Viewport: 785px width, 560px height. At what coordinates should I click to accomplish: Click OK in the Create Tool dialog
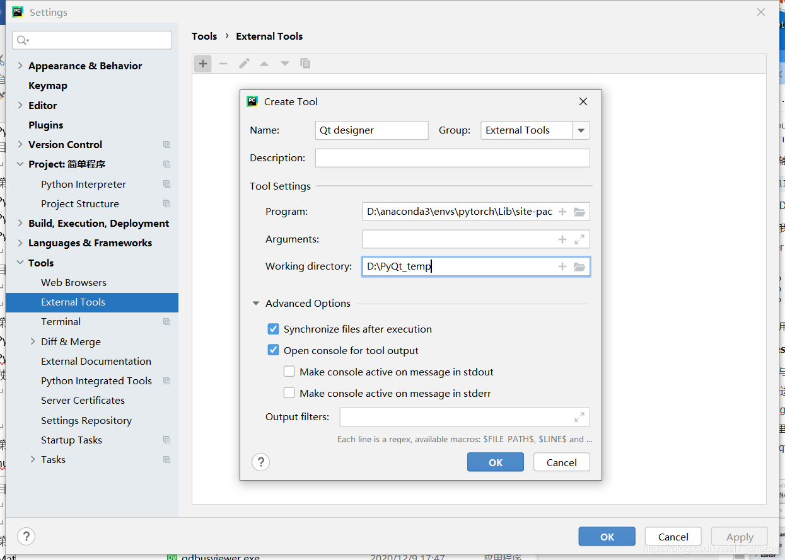[x=495, y=462]
